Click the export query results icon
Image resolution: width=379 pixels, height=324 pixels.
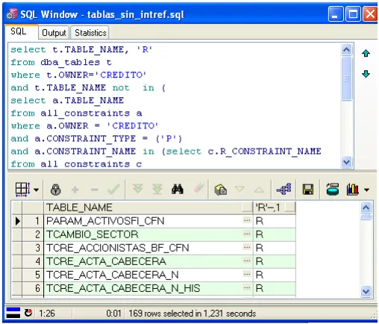click(333, 190)
